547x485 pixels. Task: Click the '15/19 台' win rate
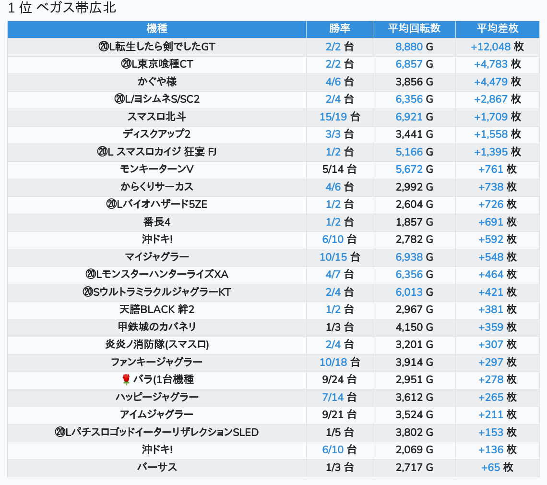339,117
